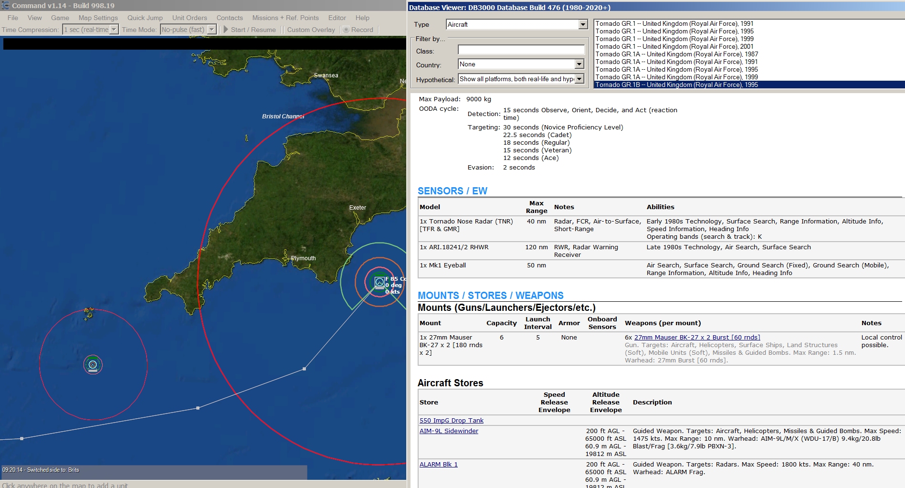The image size is (905, 488).
Task: Open the Unit Orders menu
Action: [189, 18]
